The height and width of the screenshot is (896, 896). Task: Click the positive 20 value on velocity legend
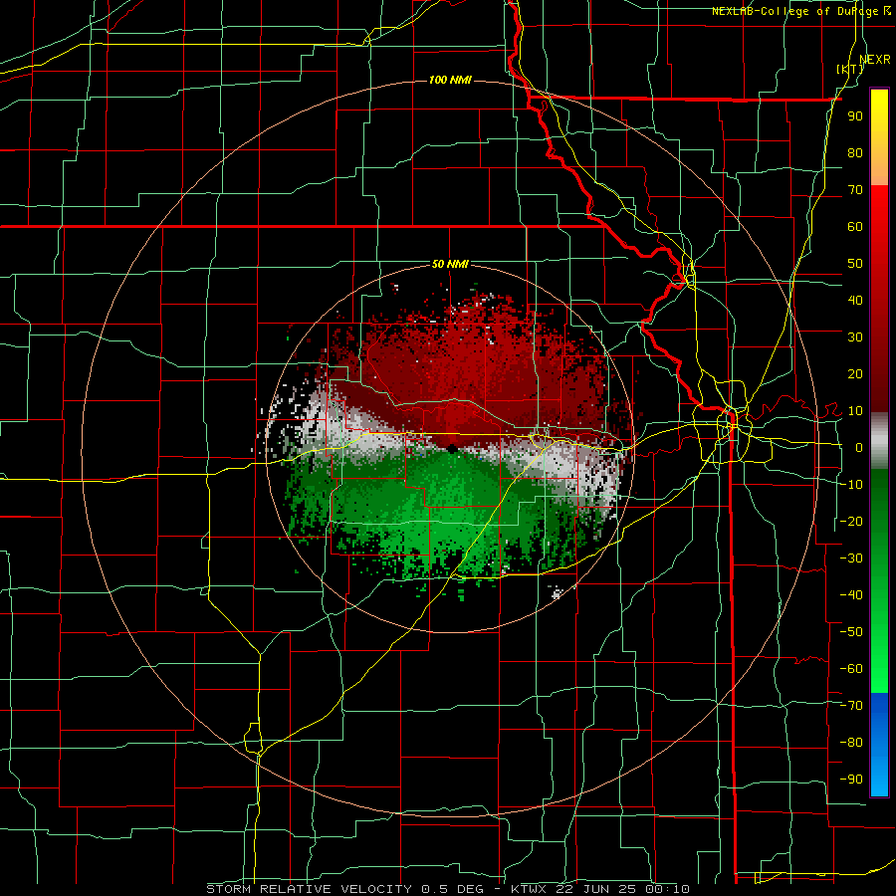[855, 373]
